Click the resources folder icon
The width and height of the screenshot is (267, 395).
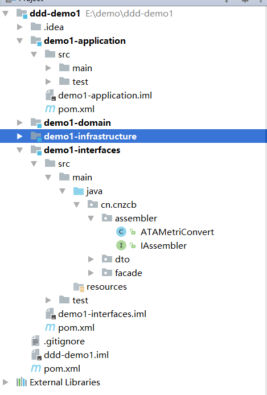[79, 287]
